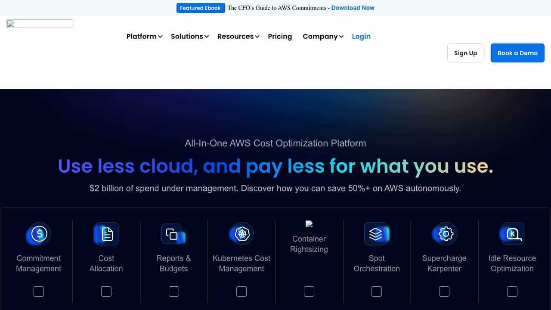Click the Kubernetes Cost Management helm icon
Viewport: 551px width, 310px height.
(241, 234)
